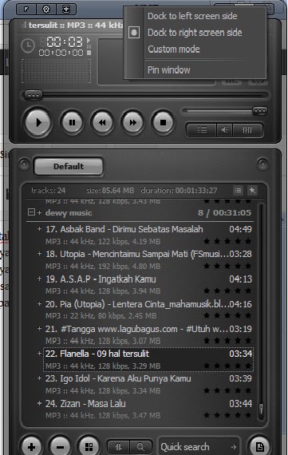Click the plus icon beside track 18

pos(39,254)
